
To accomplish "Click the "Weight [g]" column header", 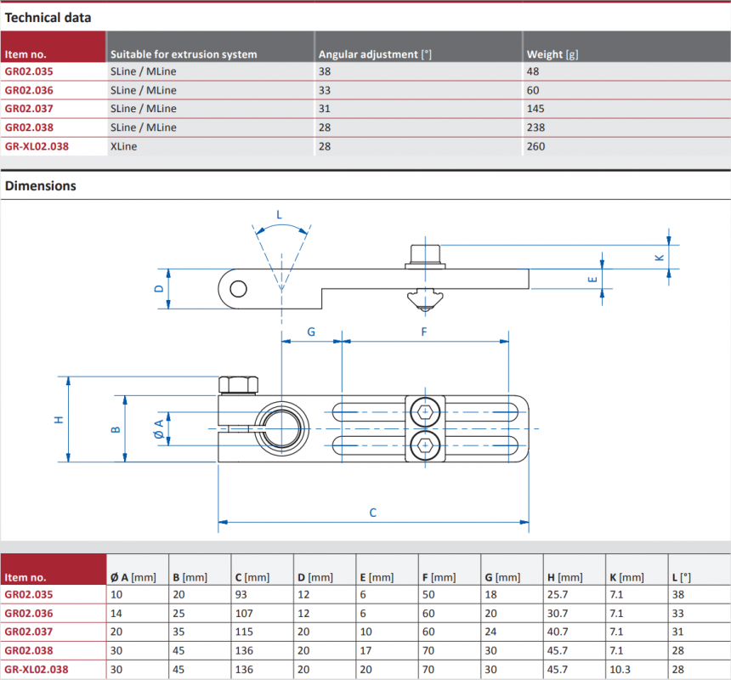I will click(x=552, y=54).
